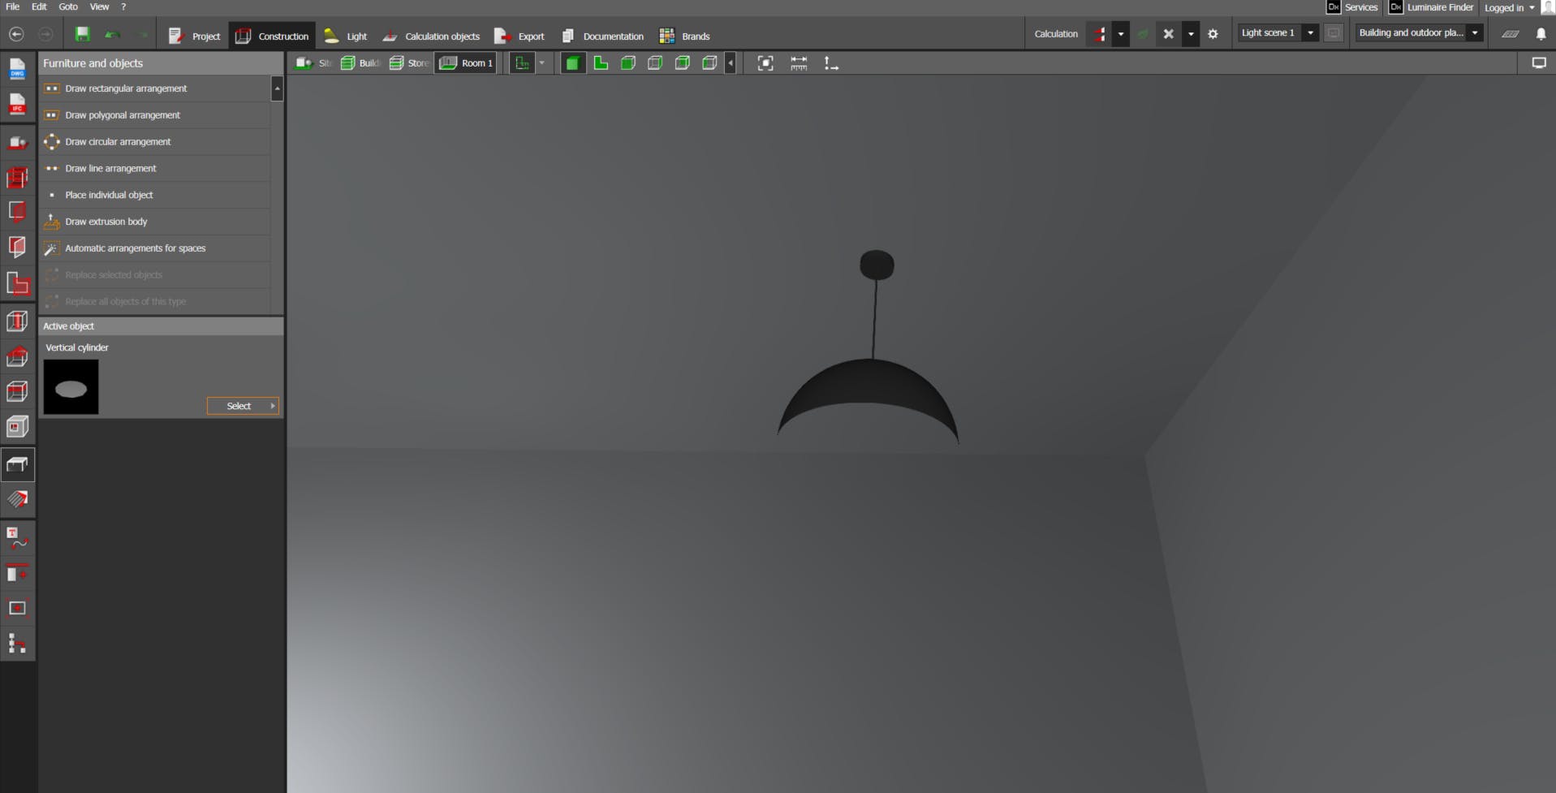Choose Draw circular arrangement

[118, 141]
